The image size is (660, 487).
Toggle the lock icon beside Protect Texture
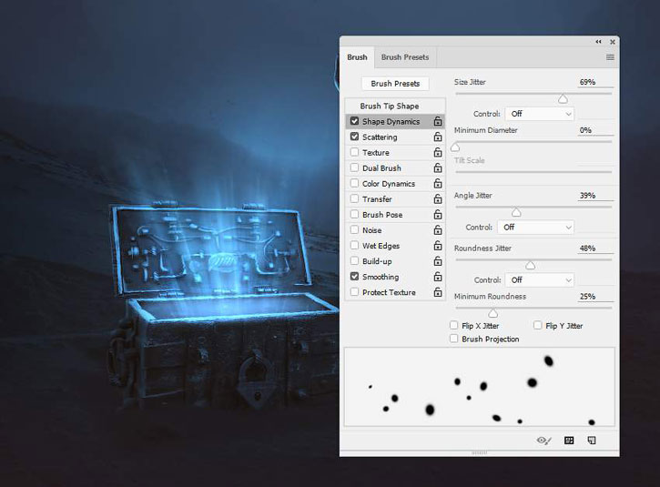pyautogui.click(x=438, y=292)
